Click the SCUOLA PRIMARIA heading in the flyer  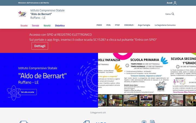pos(145,60)
